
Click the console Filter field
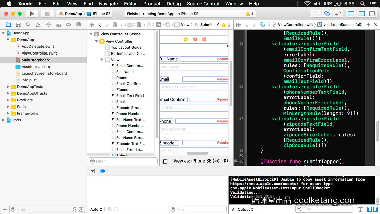coord(324,209)
